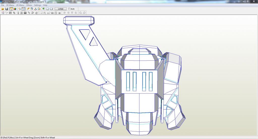Click the blue and orange bars icon
The height and width of the screenshot is (139, 258).
(39, 9)
